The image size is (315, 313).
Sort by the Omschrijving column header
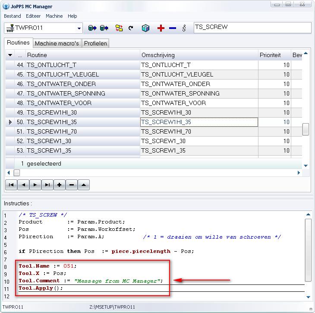(x=199, y=55)
